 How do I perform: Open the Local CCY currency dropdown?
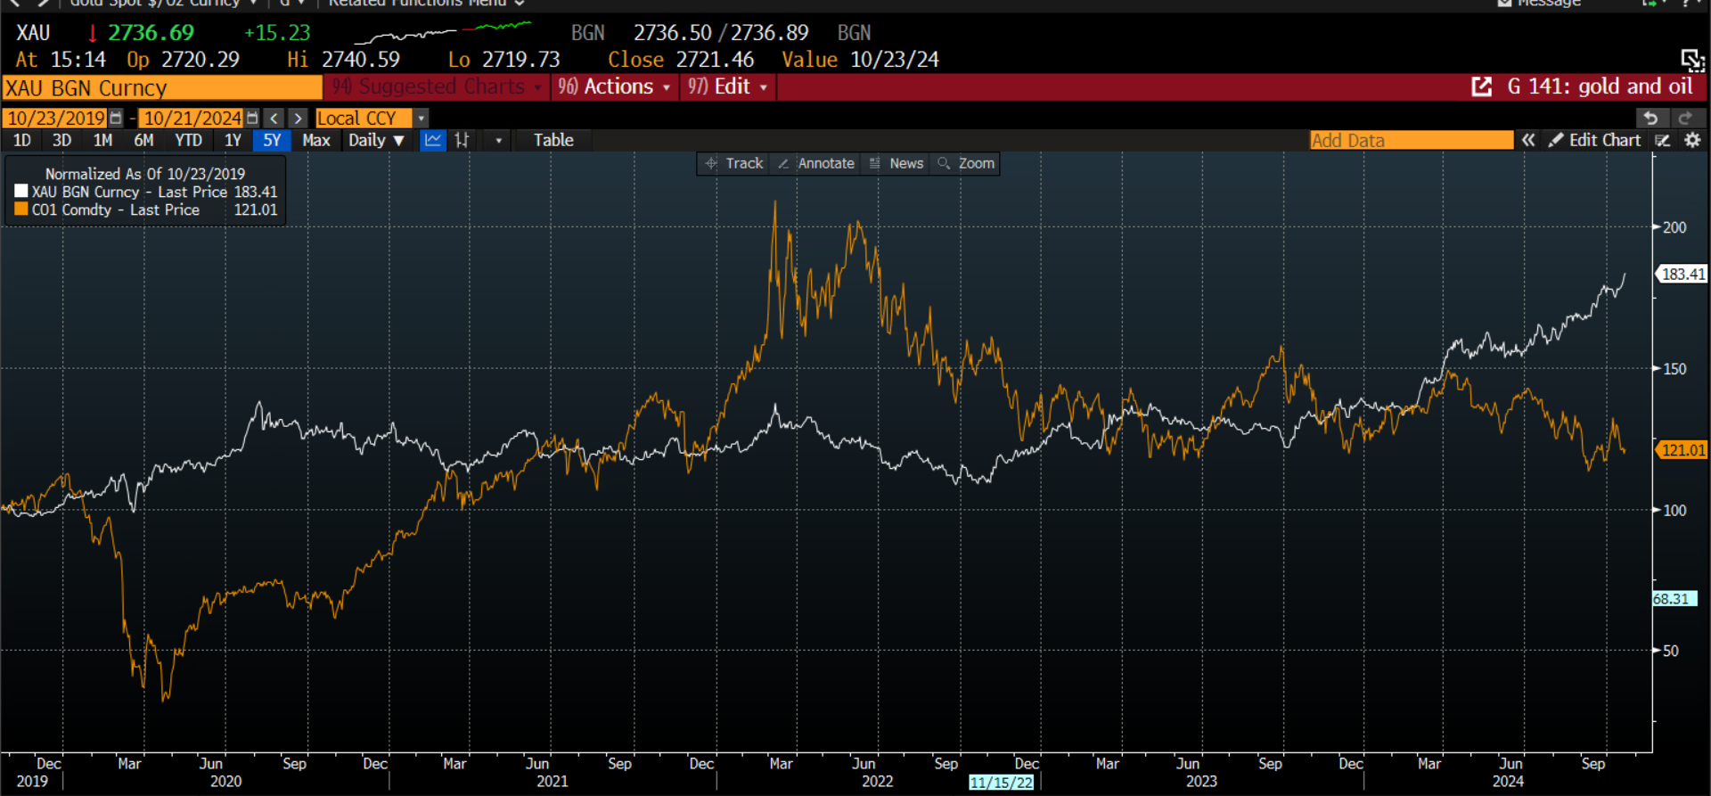pos(372,119)
